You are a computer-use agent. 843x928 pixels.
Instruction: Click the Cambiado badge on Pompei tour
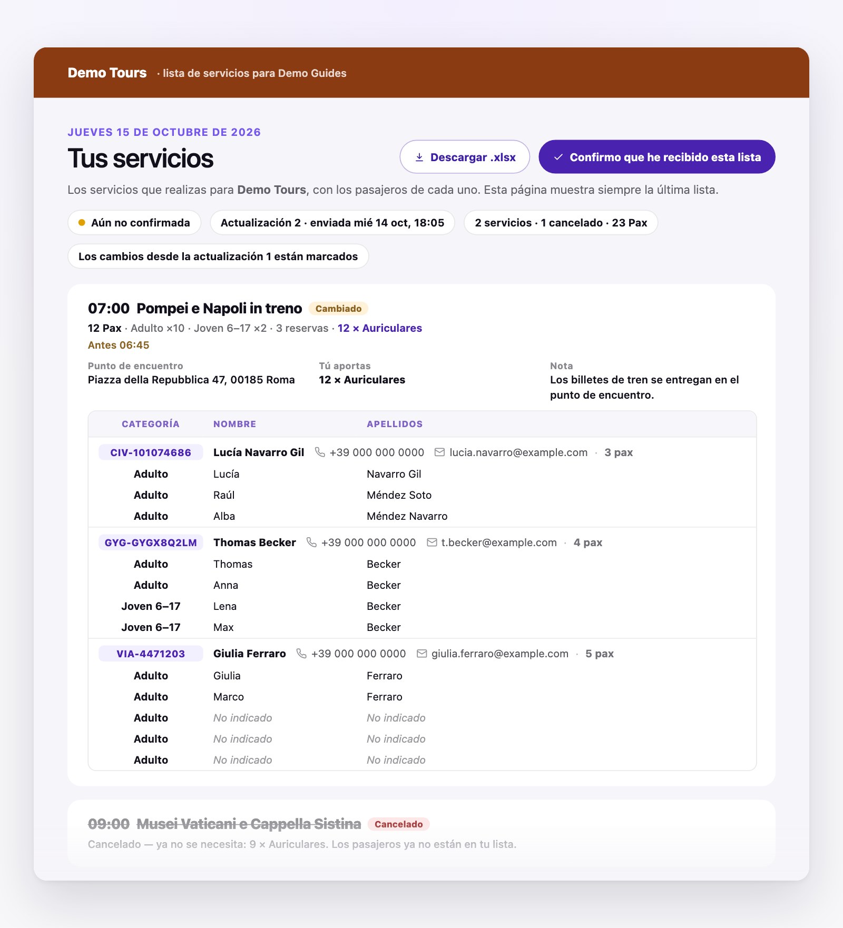coord(338,309)
